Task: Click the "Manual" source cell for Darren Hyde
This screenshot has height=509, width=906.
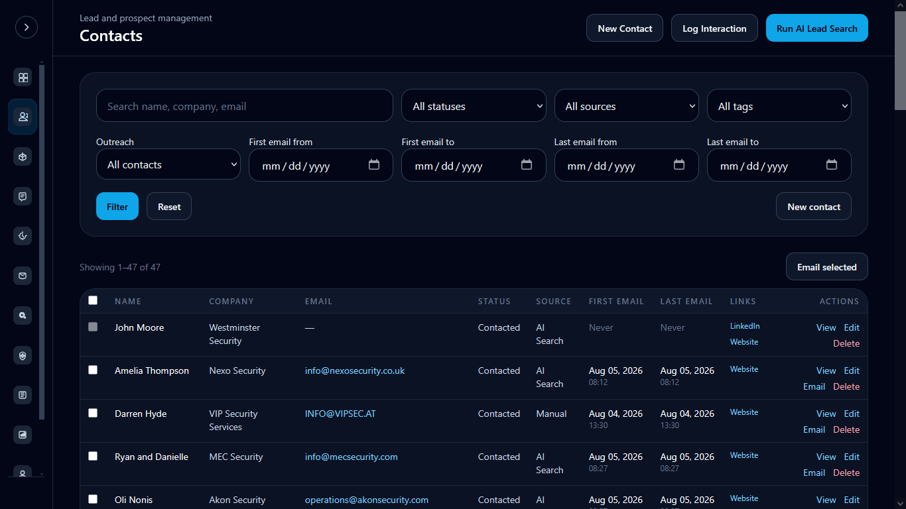Action: [x=551, y=414]
